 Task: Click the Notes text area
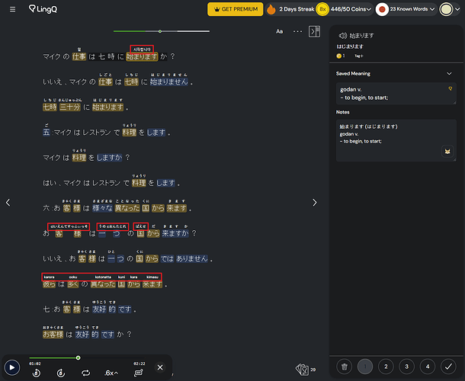pyautogui.click(x=396, y=140)
